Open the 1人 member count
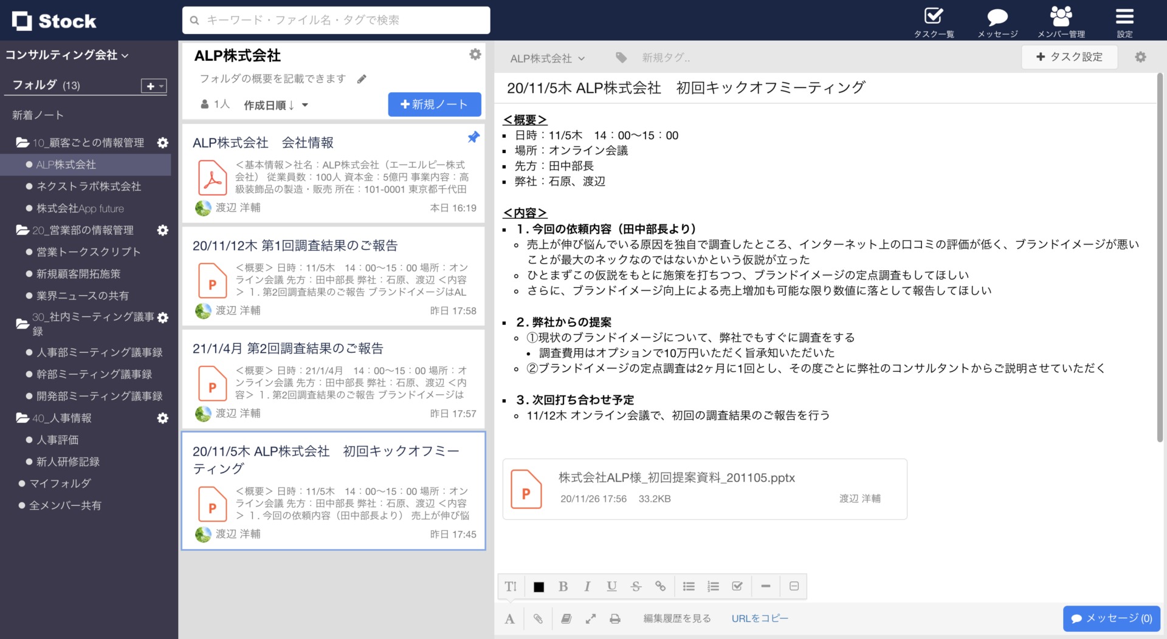 (215, 104)
